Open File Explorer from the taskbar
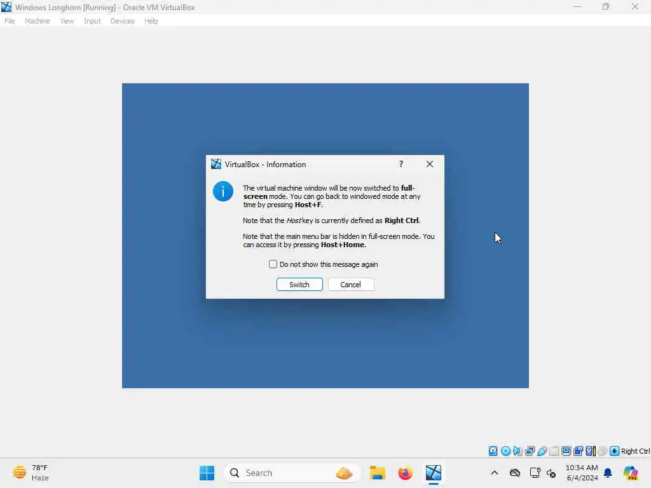 (x=378, y=473)
